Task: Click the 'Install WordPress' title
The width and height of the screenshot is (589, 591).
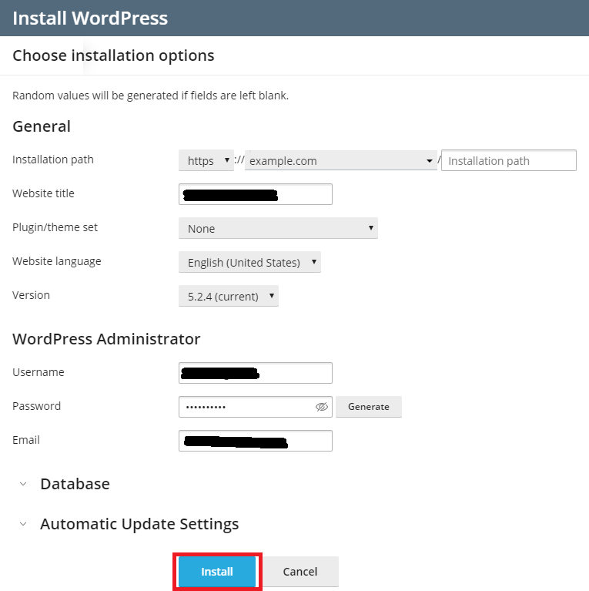Action: click(x=90, y=18)
